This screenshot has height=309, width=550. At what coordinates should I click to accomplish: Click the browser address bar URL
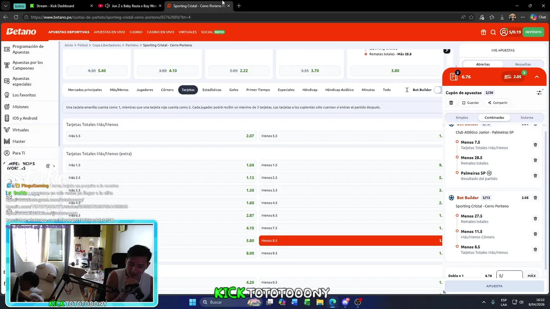coord(110,17)
